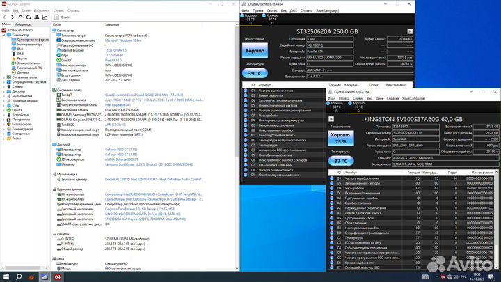Image resolution: width=501 pixels, height=282 pixels.
Task: Click previous-disk arrow in KINGSTON window
Action: coord(331,119)
